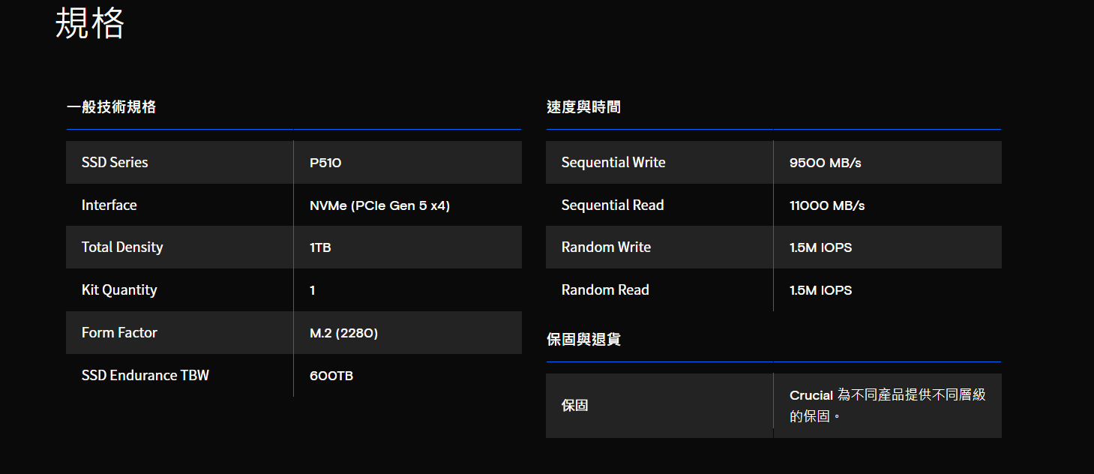Click the 600TB endurance value

pos(331,376)
